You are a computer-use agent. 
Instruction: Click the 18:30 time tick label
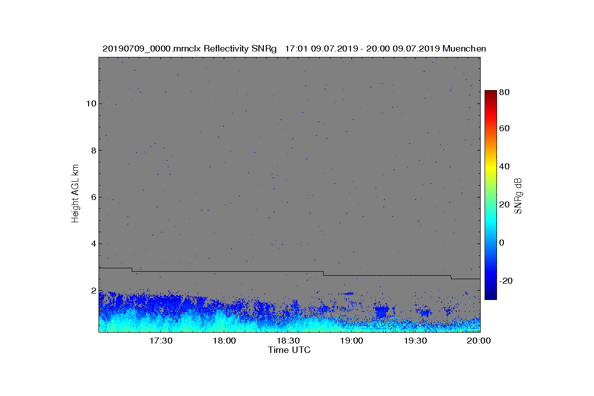(288, 341)
